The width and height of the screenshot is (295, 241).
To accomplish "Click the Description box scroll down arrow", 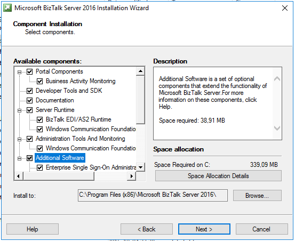I will pyautogui.click(x=277, y=128).
